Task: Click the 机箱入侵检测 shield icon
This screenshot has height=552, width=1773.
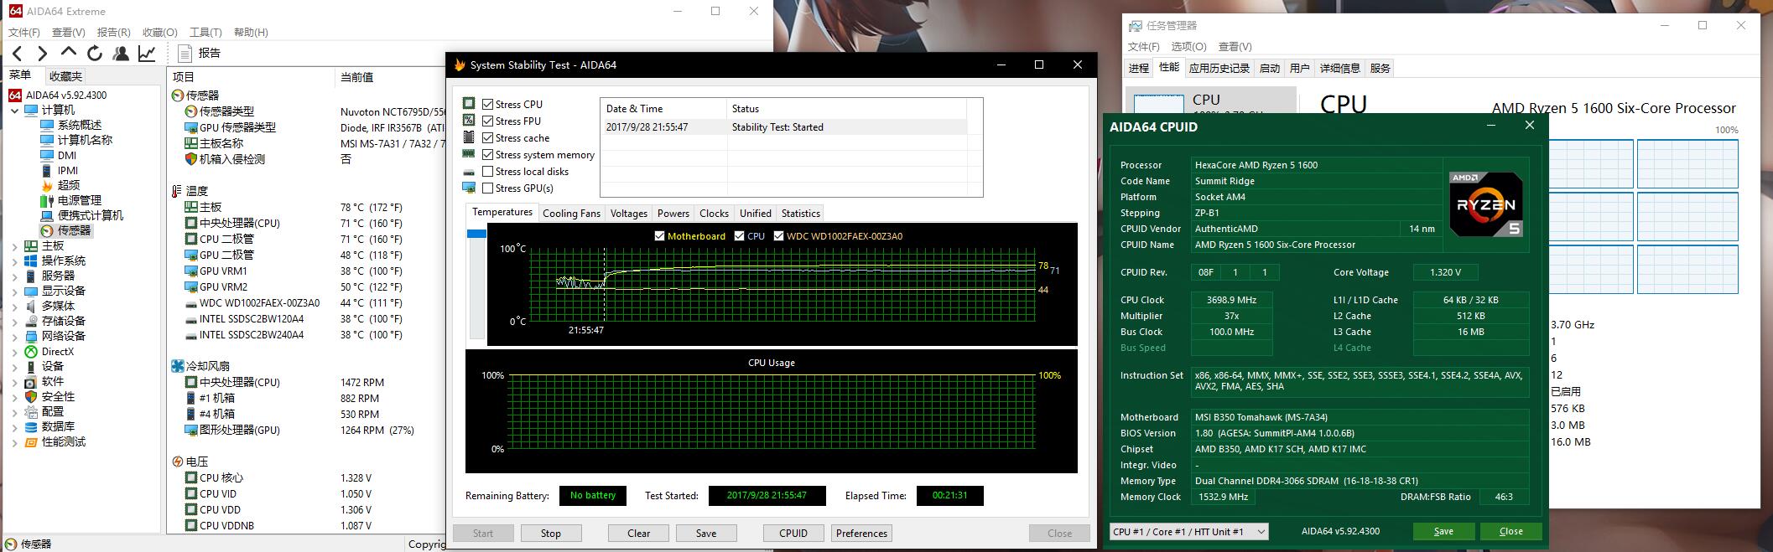Action: point(191,159)
